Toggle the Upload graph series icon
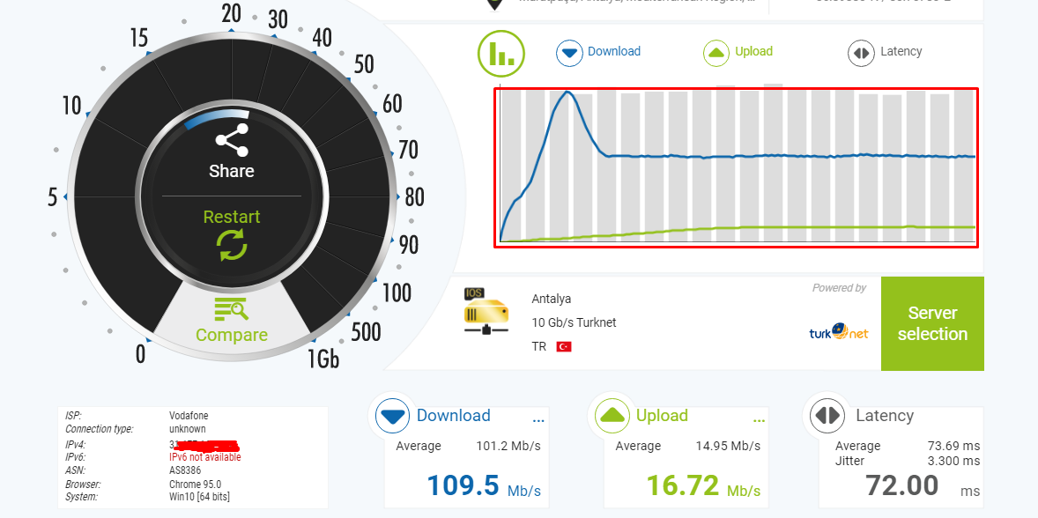Image resolution: width=1038 pixels, height=518 pixels. tap(716, 53)
